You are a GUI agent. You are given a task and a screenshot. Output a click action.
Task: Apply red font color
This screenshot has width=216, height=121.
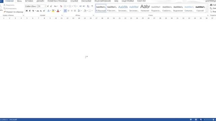(x=58, y=11)
